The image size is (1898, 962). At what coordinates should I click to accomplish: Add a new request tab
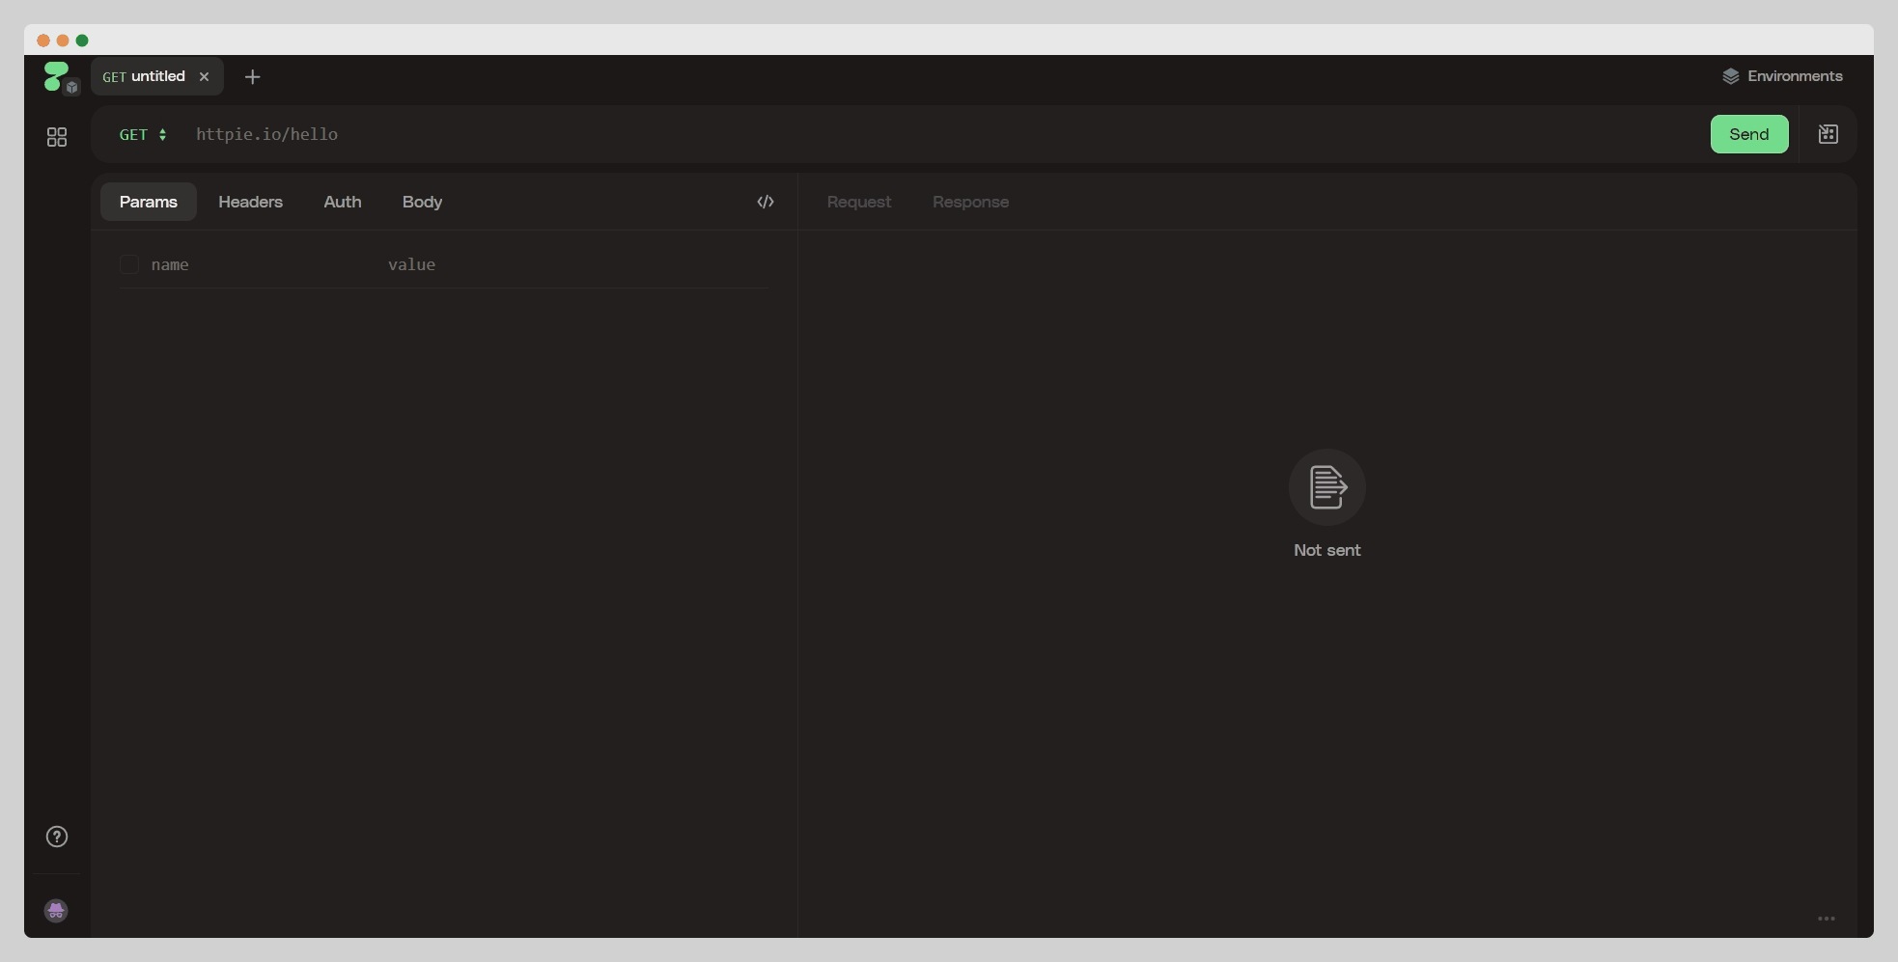[253, 77]
